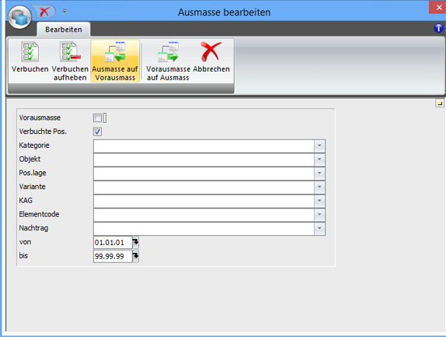446x337 pixels.
Task: Click the Verbuchen ribbon icon
Action: (x=30, y=52)
